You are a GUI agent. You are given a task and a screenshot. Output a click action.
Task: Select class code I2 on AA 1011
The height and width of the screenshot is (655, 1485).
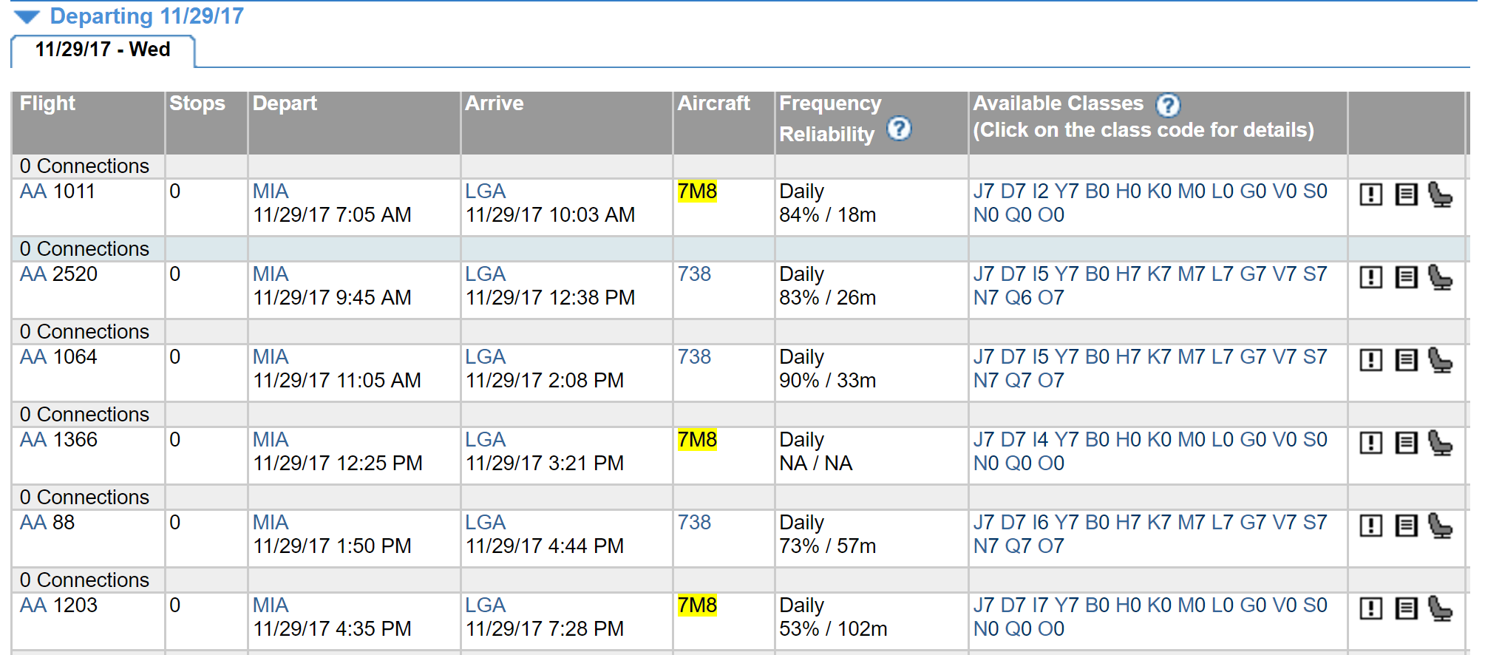point(1040,191)
